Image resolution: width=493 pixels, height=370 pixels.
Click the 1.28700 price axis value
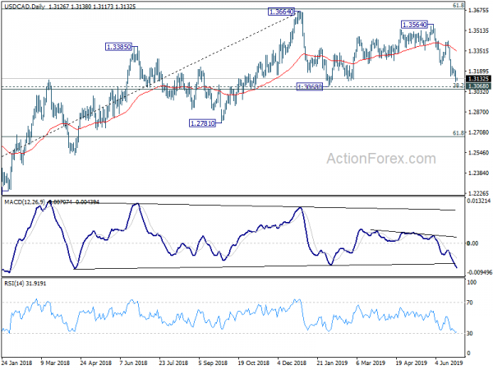478,112
